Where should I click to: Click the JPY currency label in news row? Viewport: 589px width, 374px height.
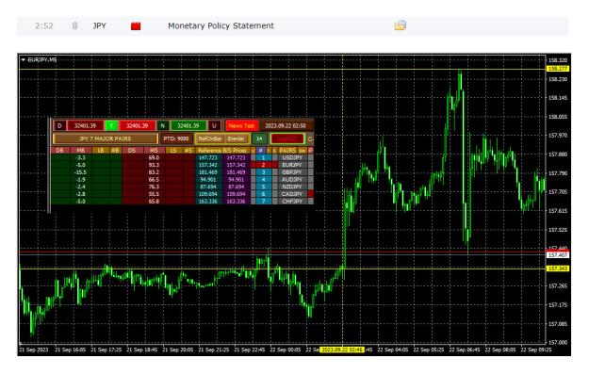click(100, 26)
